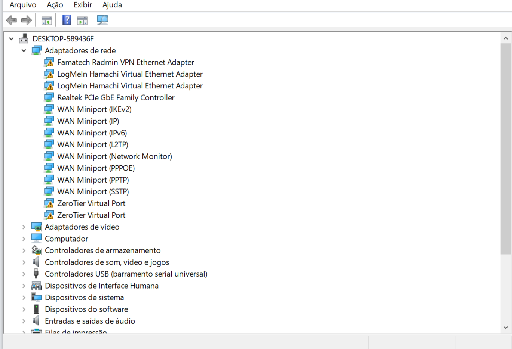The width and height of the screenshot is (512, 349).
Task: Click the WAN Miniport (IP) icon
Action: [49, 121]
